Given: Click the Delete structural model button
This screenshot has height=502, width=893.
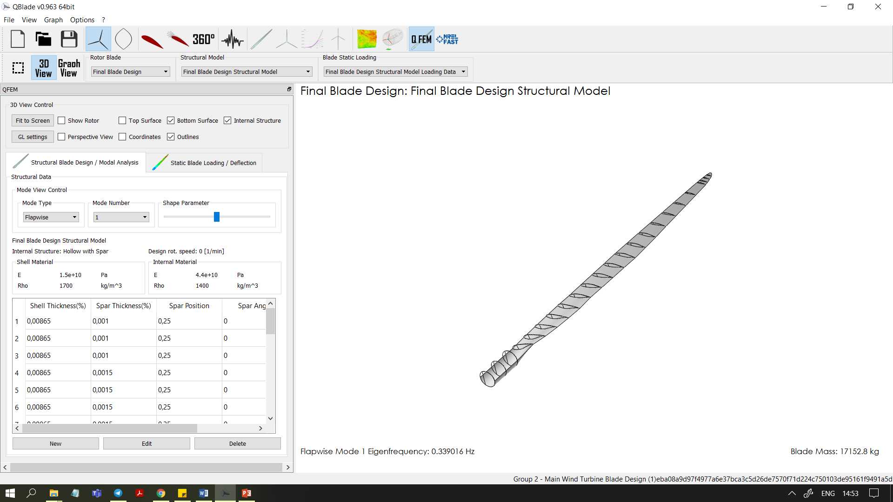Looking at the screenshot, I should pyautogui.click(x=237, y=443).
